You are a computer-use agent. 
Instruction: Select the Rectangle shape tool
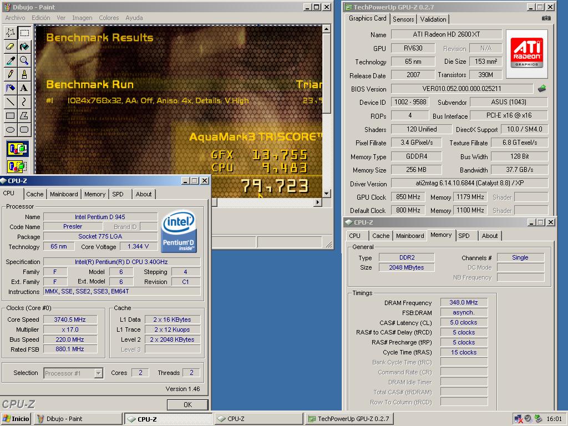(x=10, y=115)
